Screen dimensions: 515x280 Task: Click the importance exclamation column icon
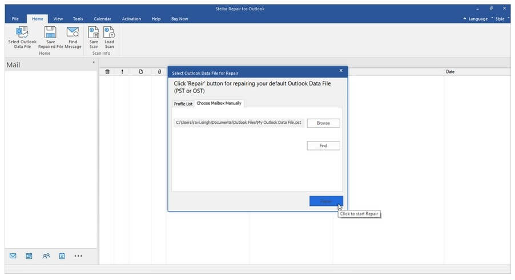[122, 71]
